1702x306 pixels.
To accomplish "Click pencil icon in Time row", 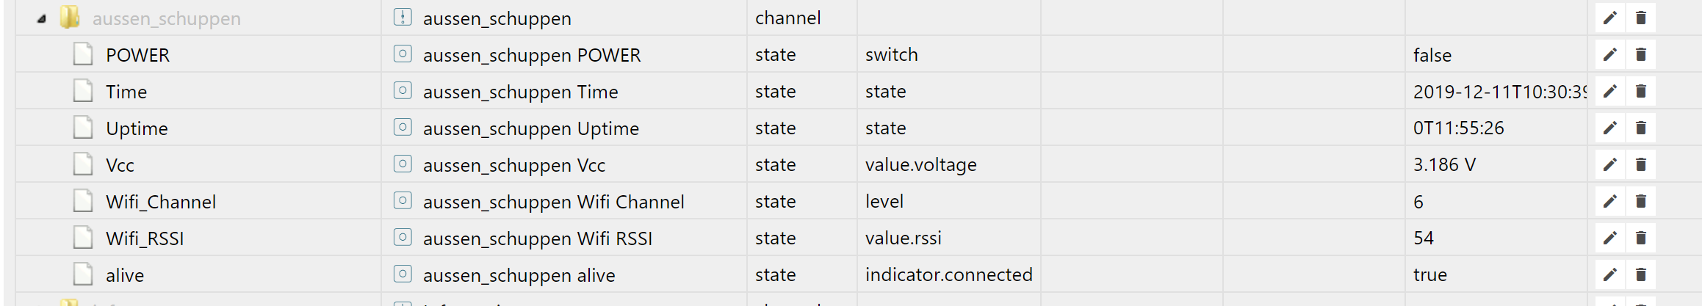I will [x=1609, y=92].
